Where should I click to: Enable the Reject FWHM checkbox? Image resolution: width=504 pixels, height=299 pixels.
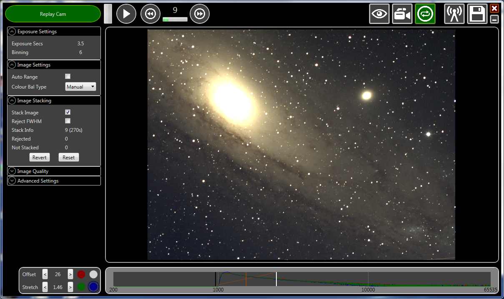click(68, 121)
